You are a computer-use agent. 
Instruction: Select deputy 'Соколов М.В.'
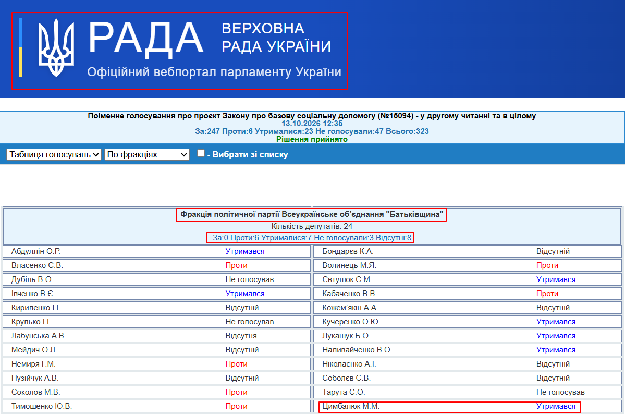pos(36,392)
